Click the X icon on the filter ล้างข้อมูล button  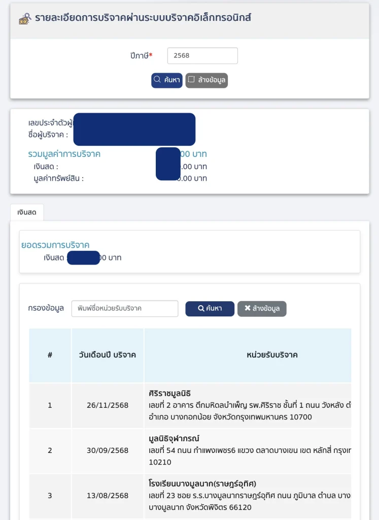(247, 308)
